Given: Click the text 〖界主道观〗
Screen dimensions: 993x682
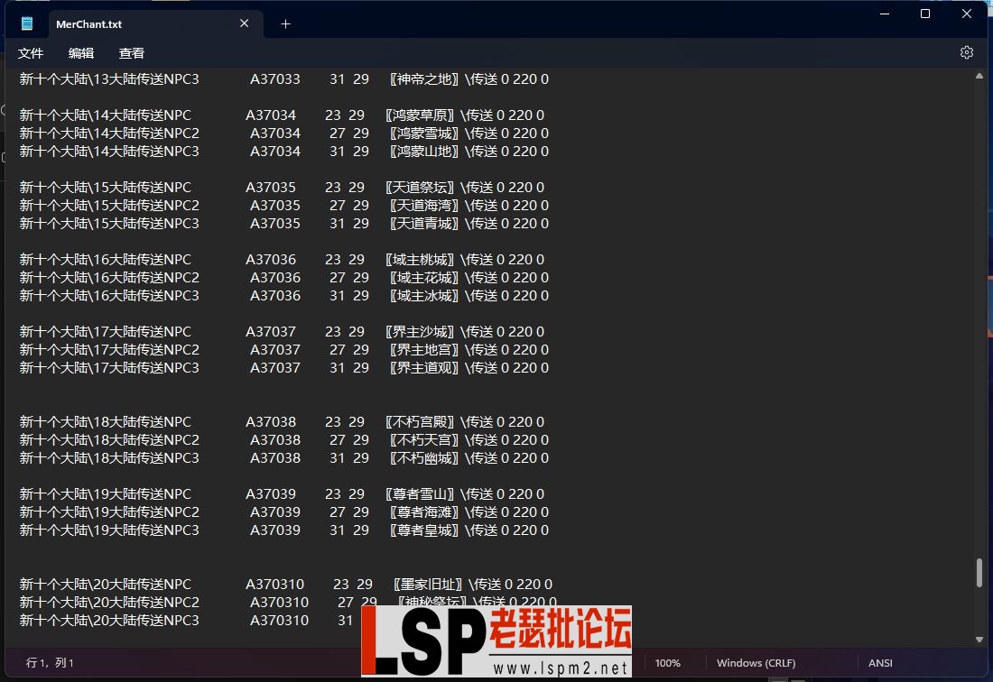Looking at the screenshot, I should click(424, 367).
